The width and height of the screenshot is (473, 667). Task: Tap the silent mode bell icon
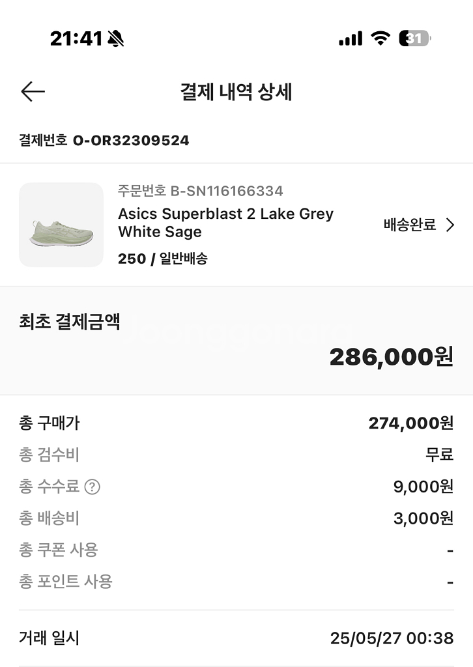coord(116,39)
